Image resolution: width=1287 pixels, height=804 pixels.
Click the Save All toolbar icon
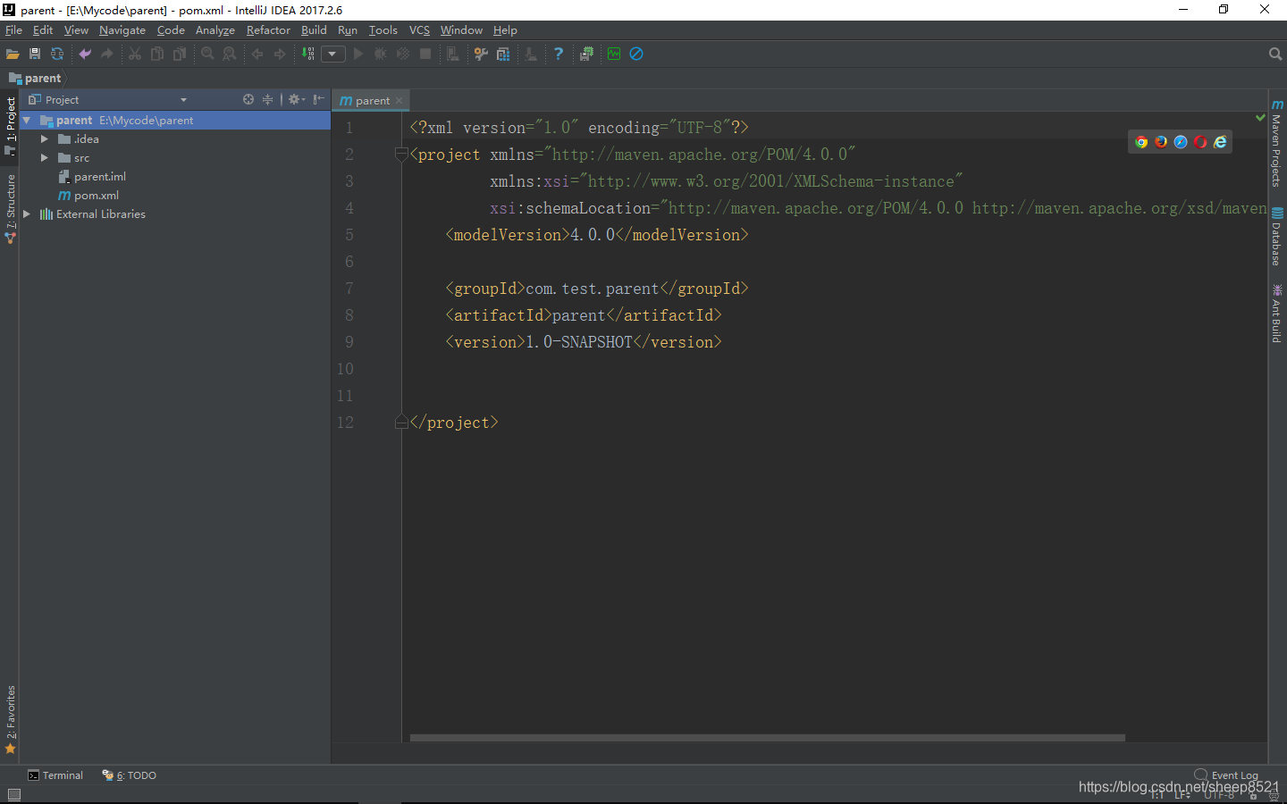click(x=35, y=54)
